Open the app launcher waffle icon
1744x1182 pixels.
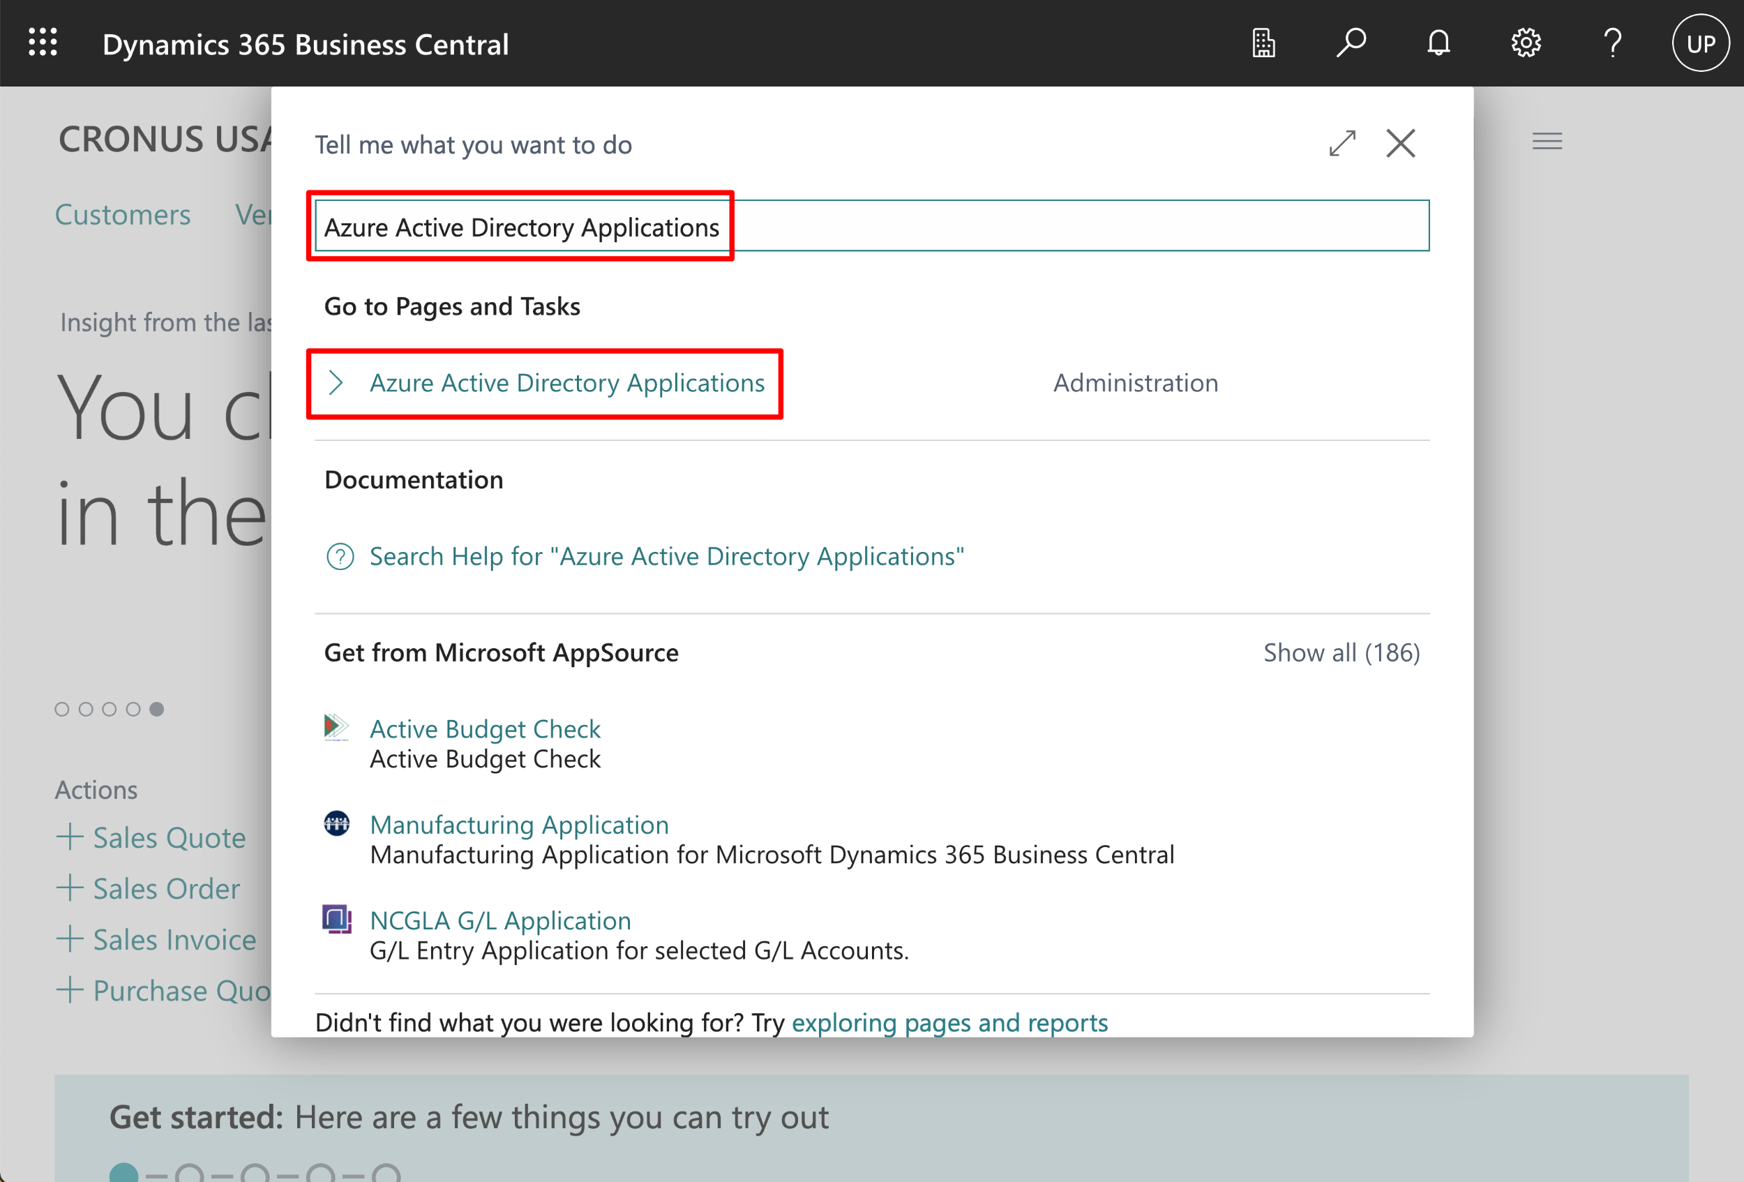[43, 43]
